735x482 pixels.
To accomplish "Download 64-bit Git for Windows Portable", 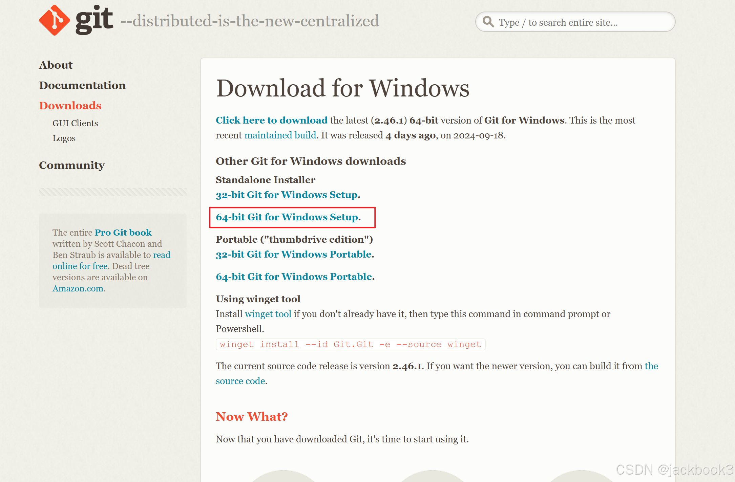I will 294,277.
